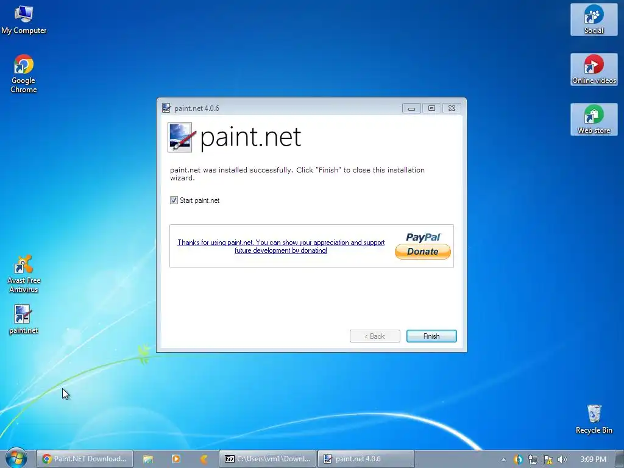Show hidden tray icons arrow
Viewport: 624px width, 468px height.
503,459
